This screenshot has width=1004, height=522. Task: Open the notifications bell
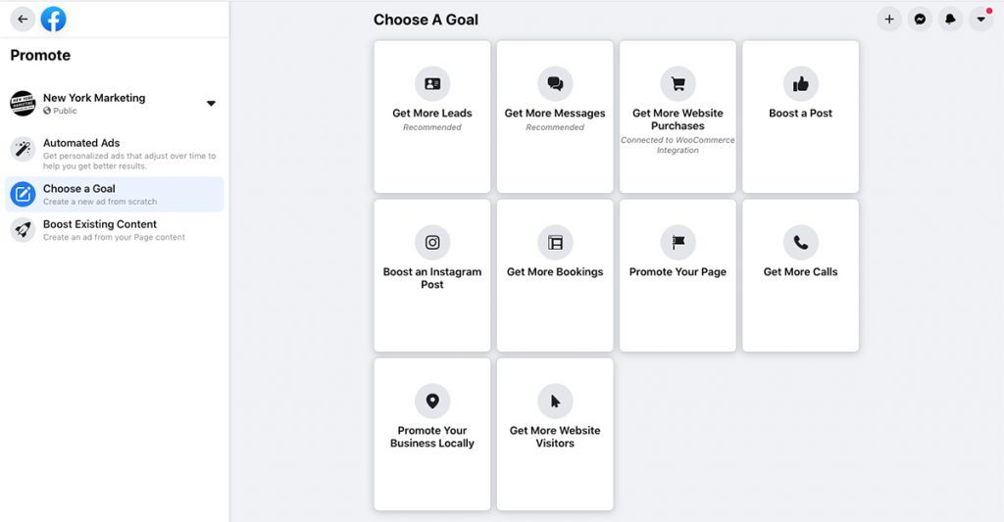click(950, 20)
